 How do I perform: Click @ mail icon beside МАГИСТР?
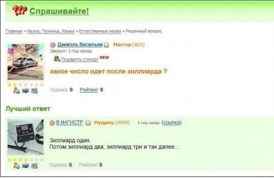(x=52, y=123)
